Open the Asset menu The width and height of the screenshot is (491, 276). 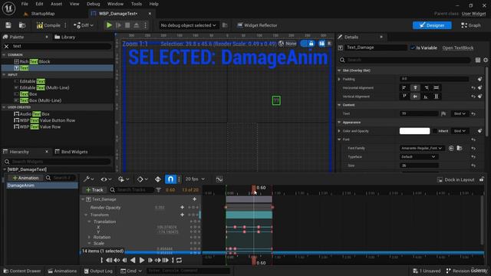click(x=56, y=4)
